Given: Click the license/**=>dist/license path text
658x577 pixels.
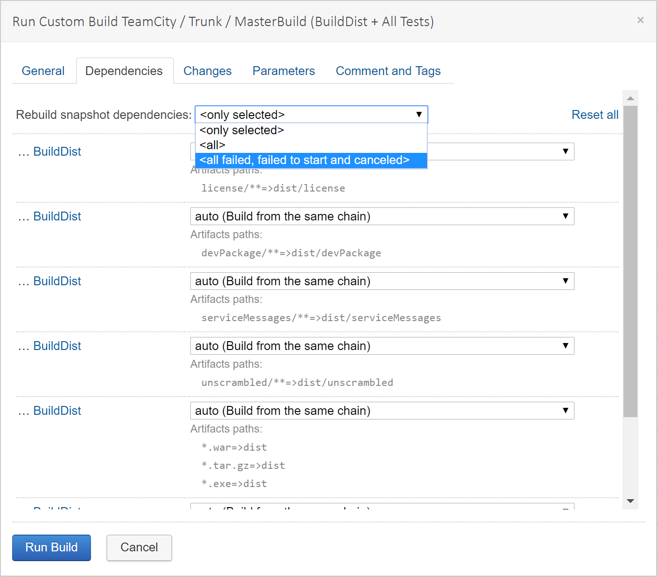Looking at the screenshot, I should pyautogui.click(x=273, y=188).
